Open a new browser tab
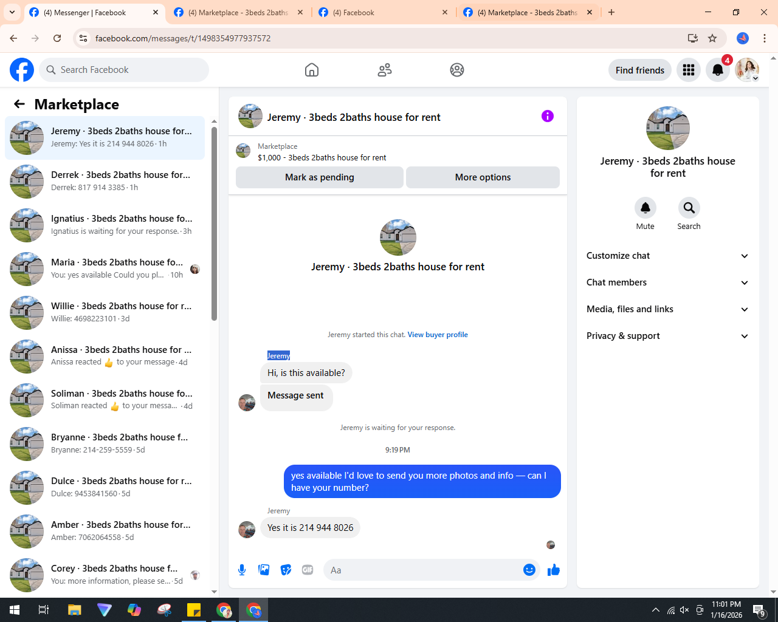The height and width of the screenshot is (622, 778). [x=611, y=12]
